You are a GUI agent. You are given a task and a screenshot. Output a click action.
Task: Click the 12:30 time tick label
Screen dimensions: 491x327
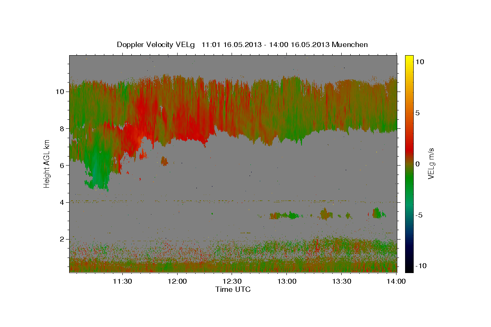tap(232, 281)
